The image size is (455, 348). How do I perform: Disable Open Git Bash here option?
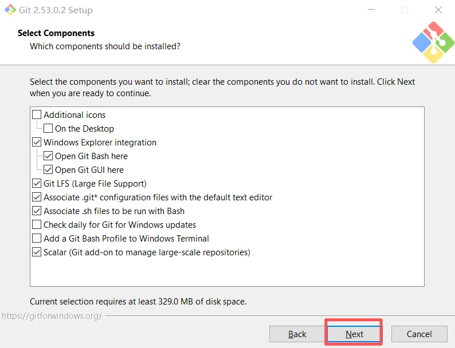[x=49, y=156]
